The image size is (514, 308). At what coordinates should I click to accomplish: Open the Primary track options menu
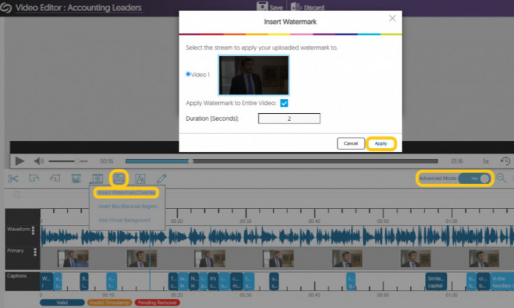[x=35, y=251]
